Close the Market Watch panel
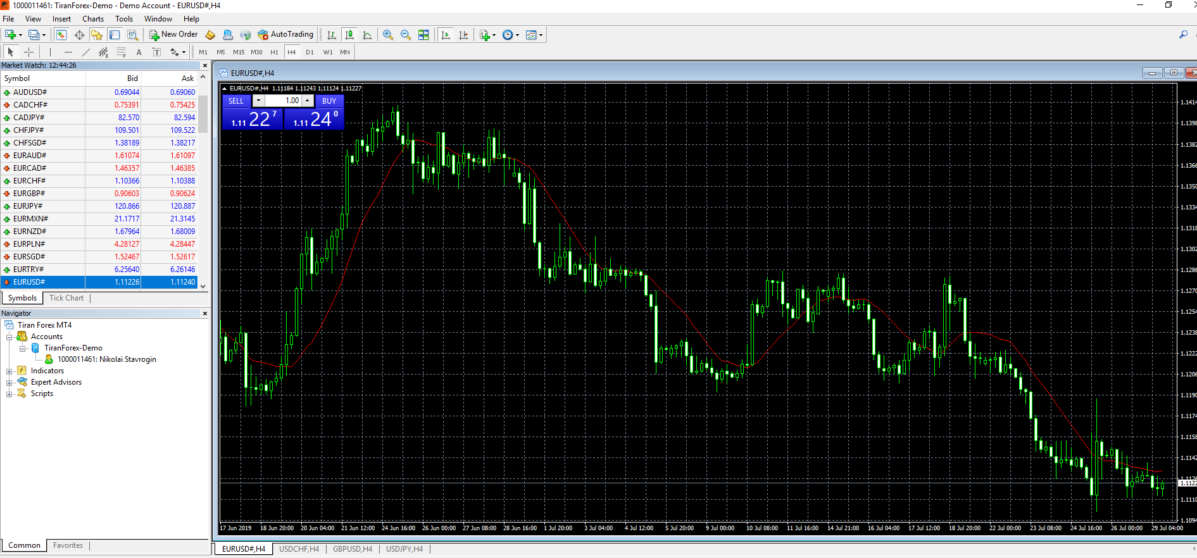Viewport: 1197px width, 558px height. pyautogui.click(x=204, y=66)
